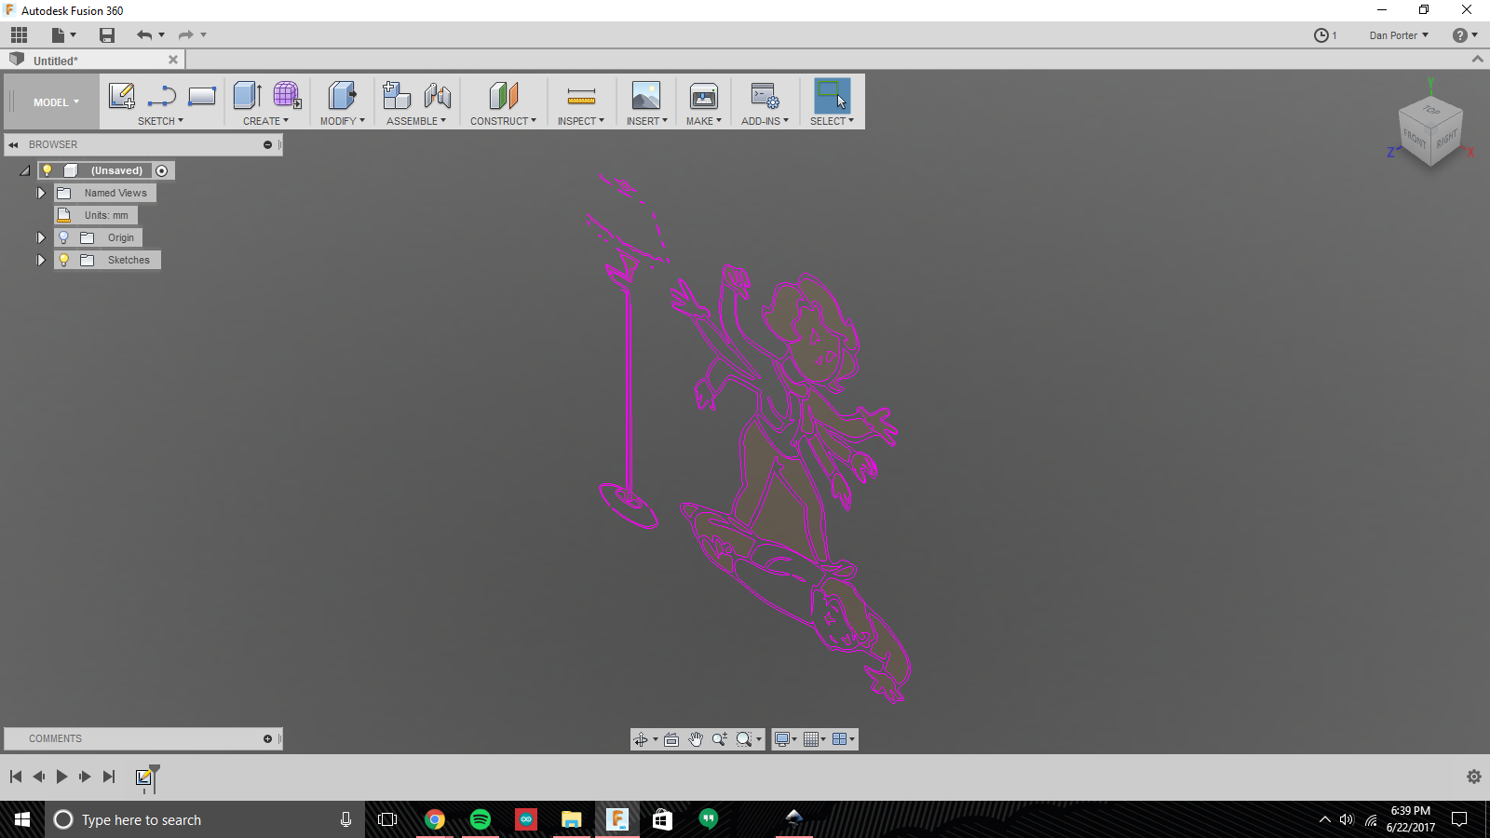Click the Windows search box
Image resolution: width=1490 pixels, height=838 pixels.
[205, 819]
